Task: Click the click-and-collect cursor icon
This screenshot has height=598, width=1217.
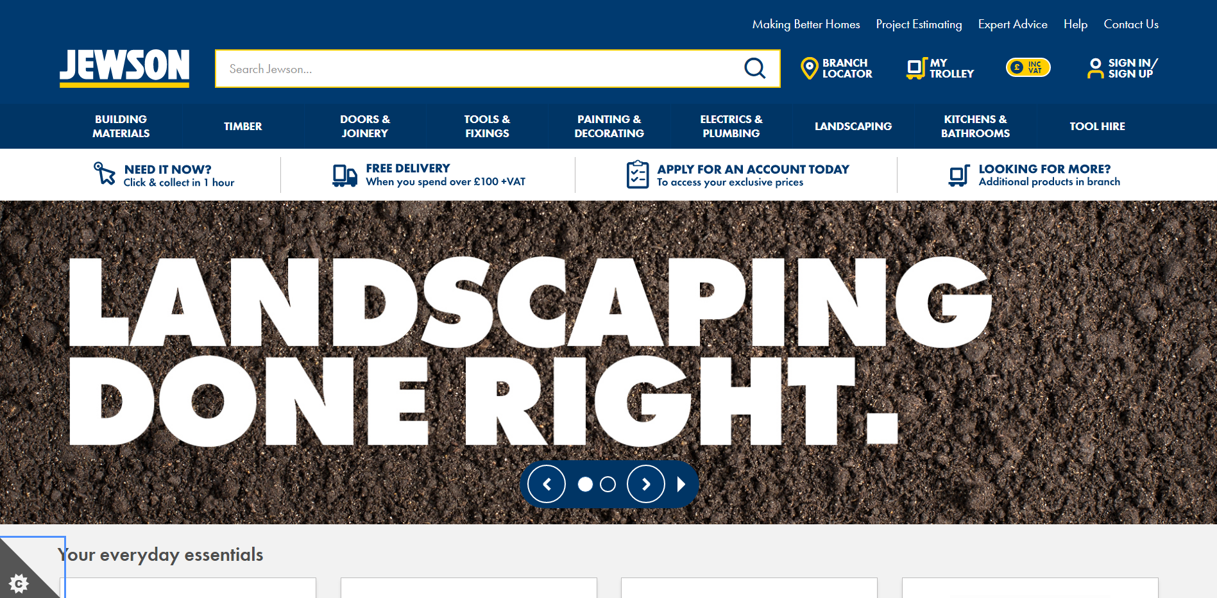Action: click(x=104, y=174)
